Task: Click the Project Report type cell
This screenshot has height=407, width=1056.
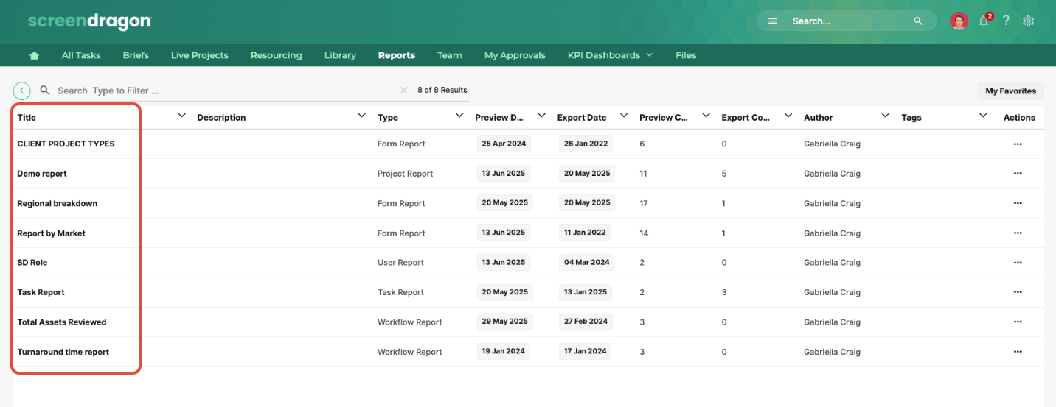Action: pos(406,174)
